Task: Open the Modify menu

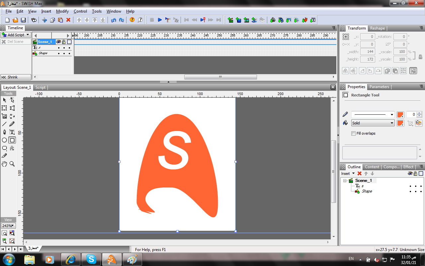Action: pyautogui.click(x=62, y=11)
